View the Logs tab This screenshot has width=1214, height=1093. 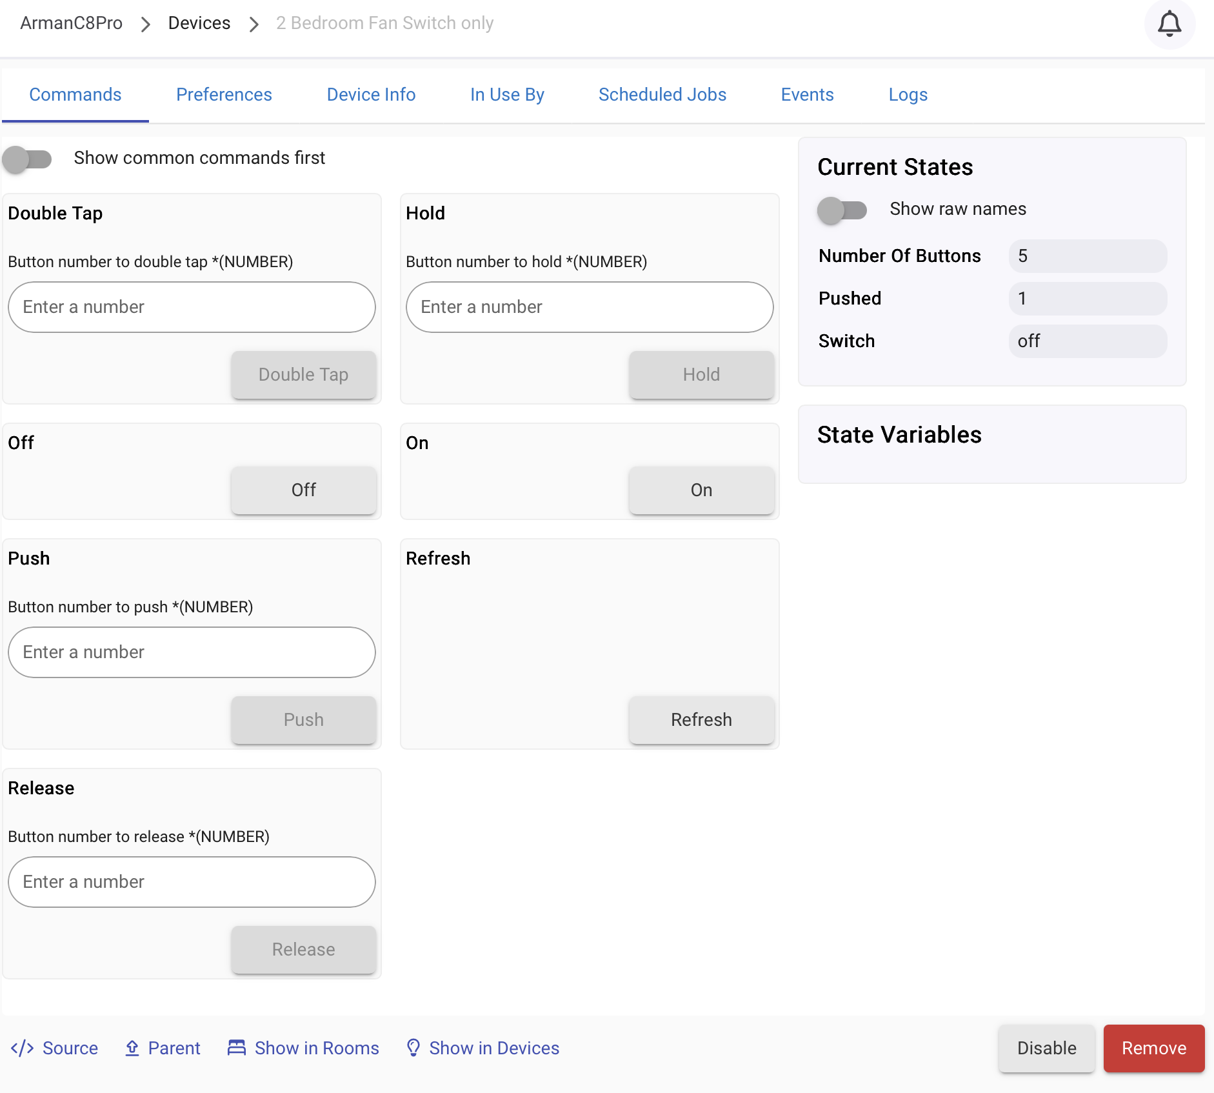(x=908, y=95)
